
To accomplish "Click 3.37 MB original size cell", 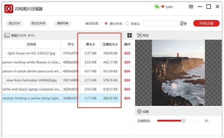I will click(90, 53).
